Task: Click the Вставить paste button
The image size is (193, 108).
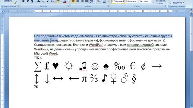Action: coord(8,1)
